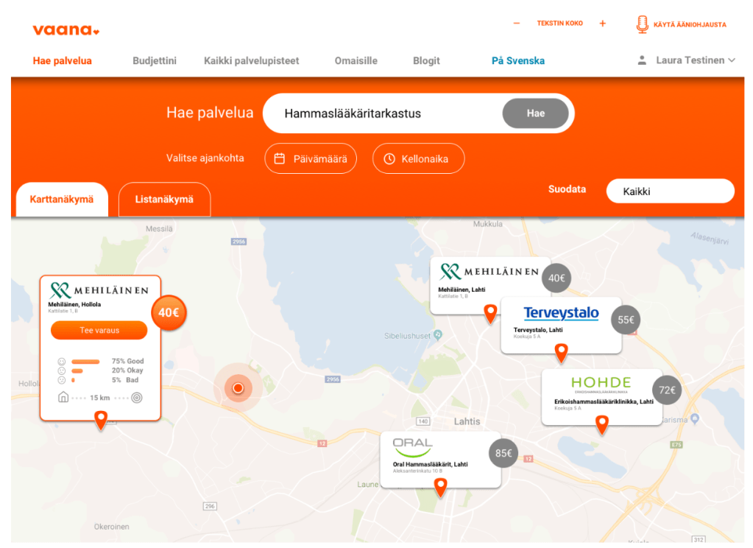Select the Karttanäkymä tab
The width and height of the screenshot is (753, 548).
click(x=62, y=199)
